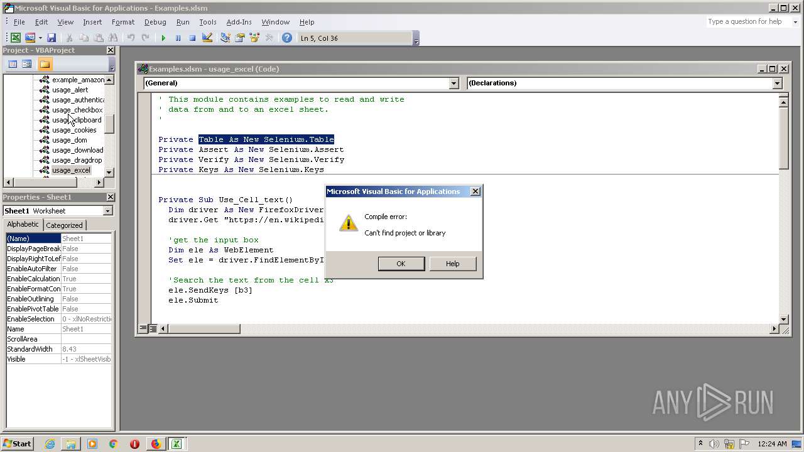Open the Add-Ins menu
Image resolution: width=804 pixels, height=452 pixels.
(239, 22)
